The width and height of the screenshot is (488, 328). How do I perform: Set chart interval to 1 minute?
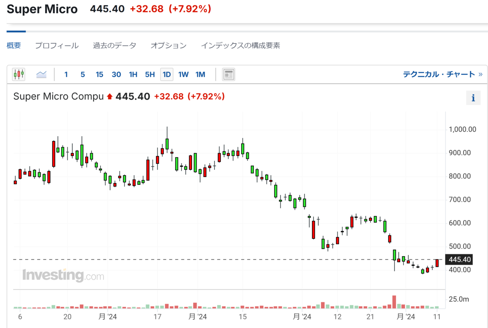coord(66,74)
